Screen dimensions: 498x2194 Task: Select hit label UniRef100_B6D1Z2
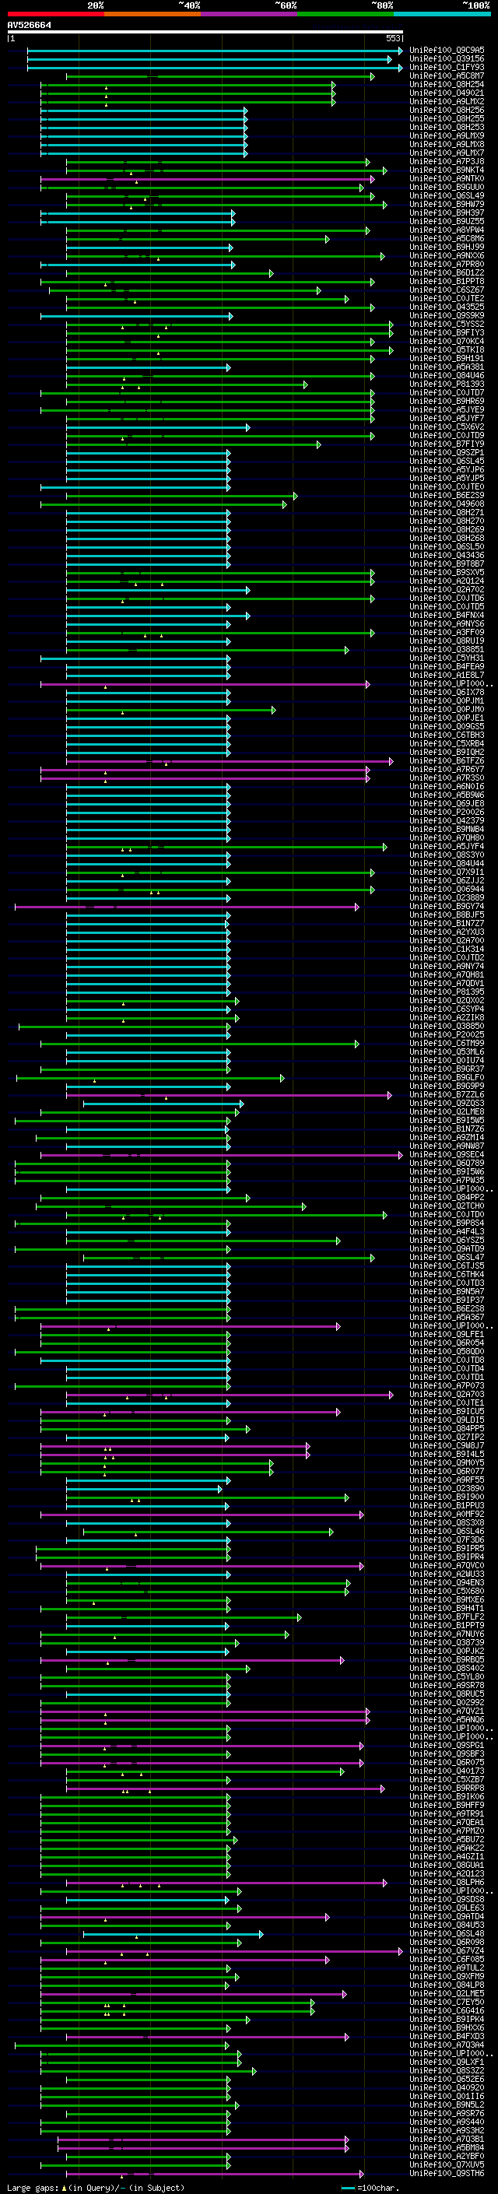[447, 272]
